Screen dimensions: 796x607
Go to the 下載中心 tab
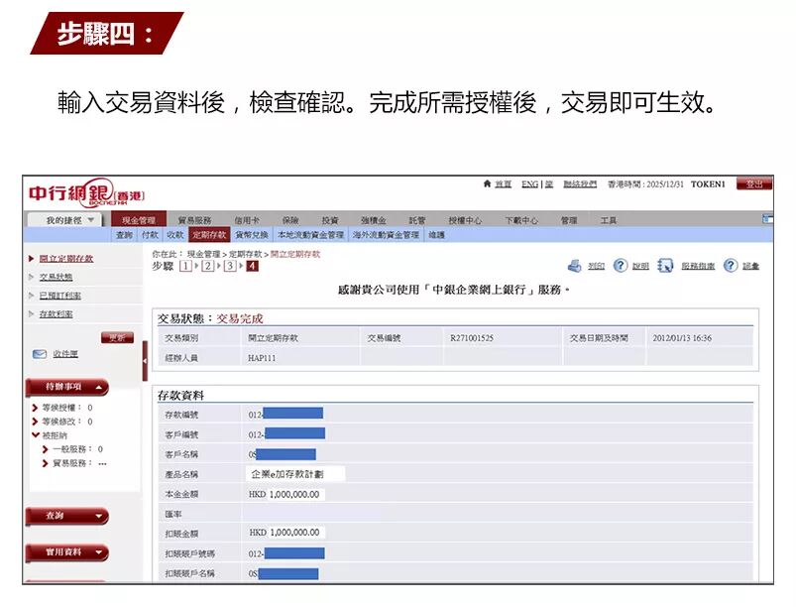pos(520,220)
